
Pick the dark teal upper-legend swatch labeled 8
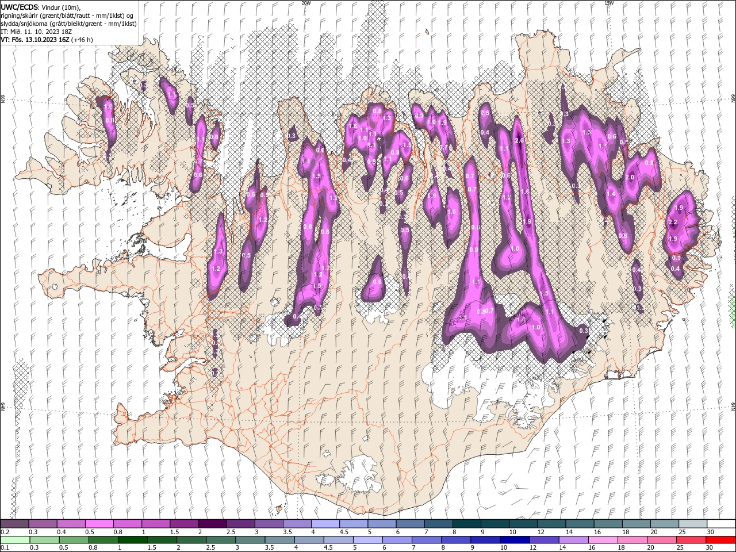tap(466, 524)
